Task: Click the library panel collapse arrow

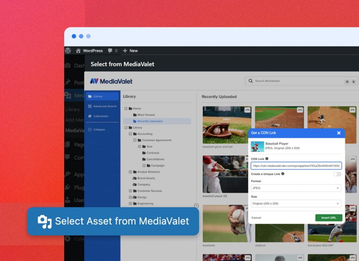Action: click(196, 206)
